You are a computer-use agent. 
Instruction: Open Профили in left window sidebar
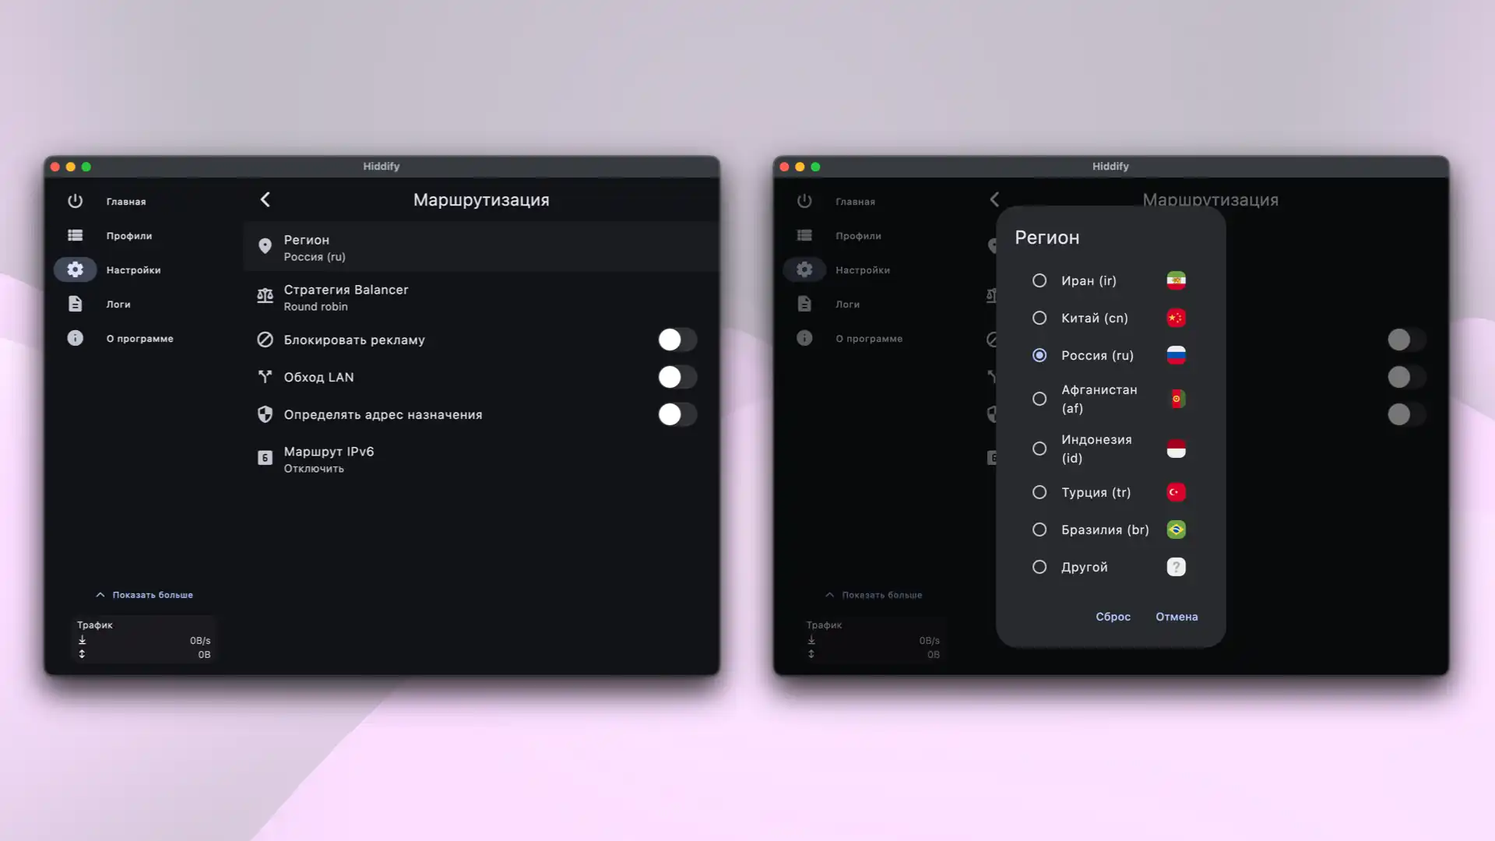pyautogui.click(x=129, y=235)
